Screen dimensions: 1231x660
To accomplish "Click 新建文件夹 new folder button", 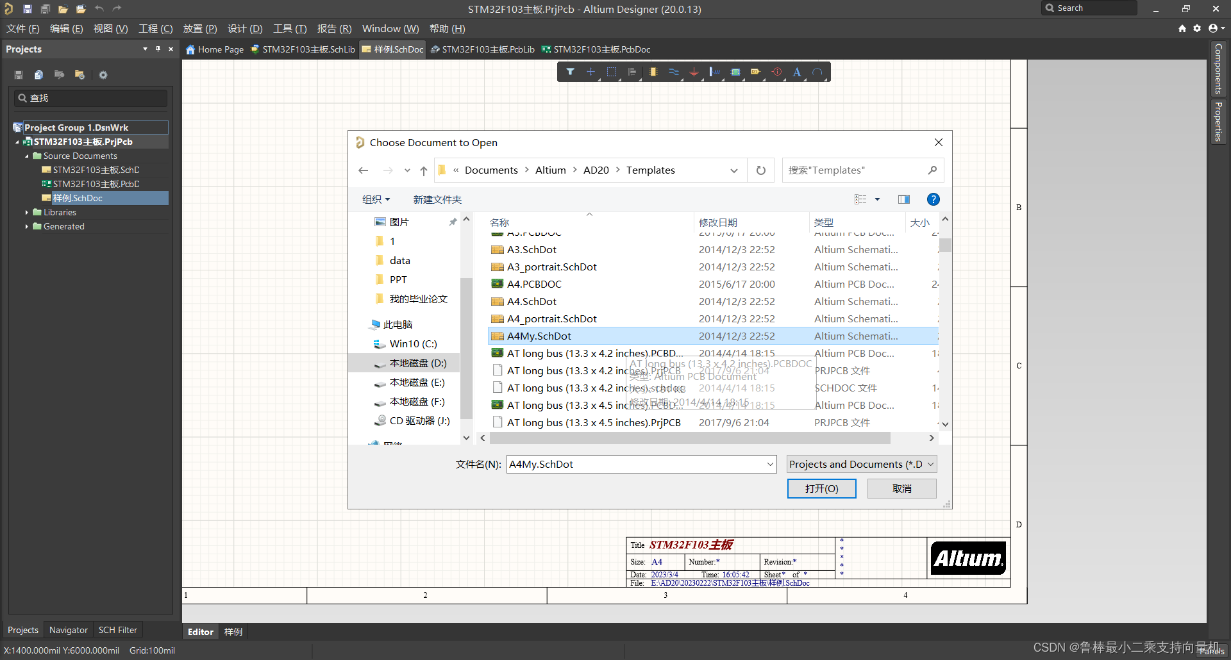I will (x=437, y=199).
